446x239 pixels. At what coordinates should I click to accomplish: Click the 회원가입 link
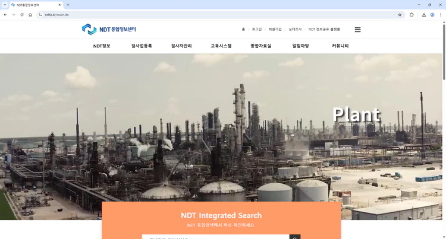point(275,29)
